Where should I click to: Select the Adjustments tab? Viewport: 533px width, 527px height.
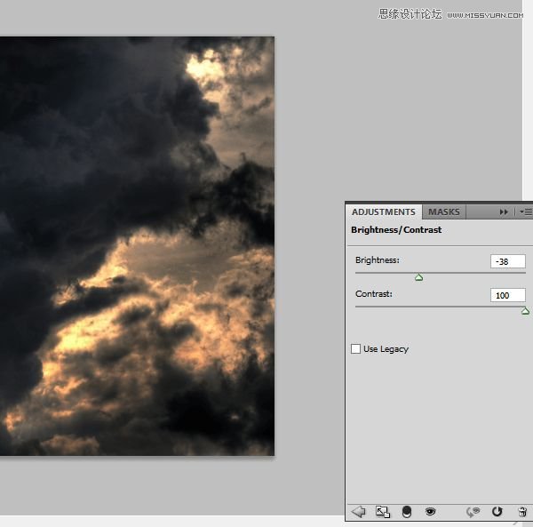383,212
